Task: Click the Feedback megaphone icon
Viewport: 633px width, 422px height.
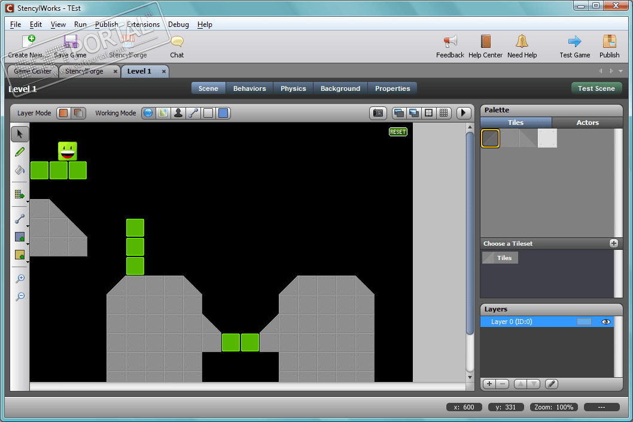Action: [450, 41]
